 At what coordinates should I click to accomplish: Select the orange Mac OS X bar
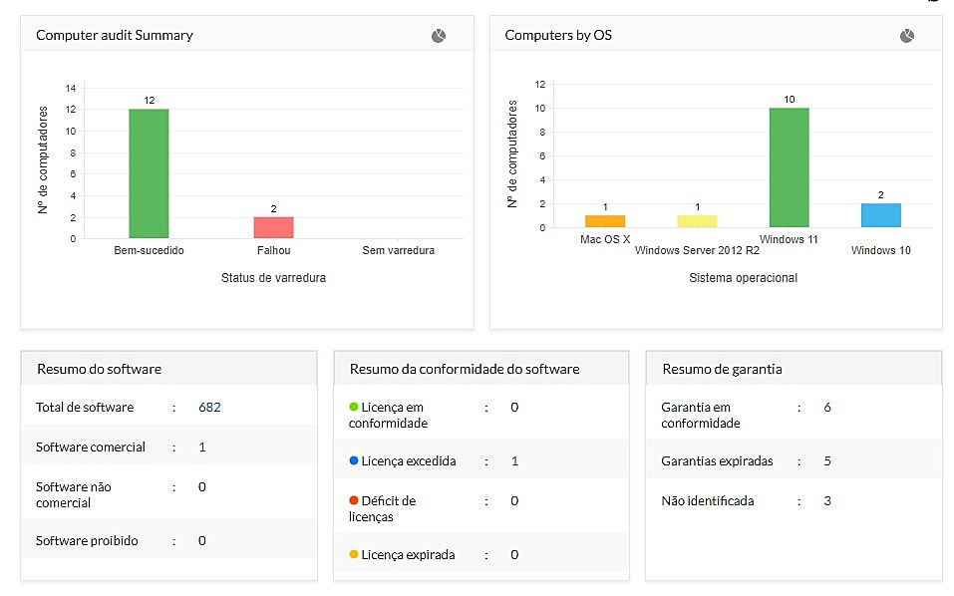click(x=605, y=221)
